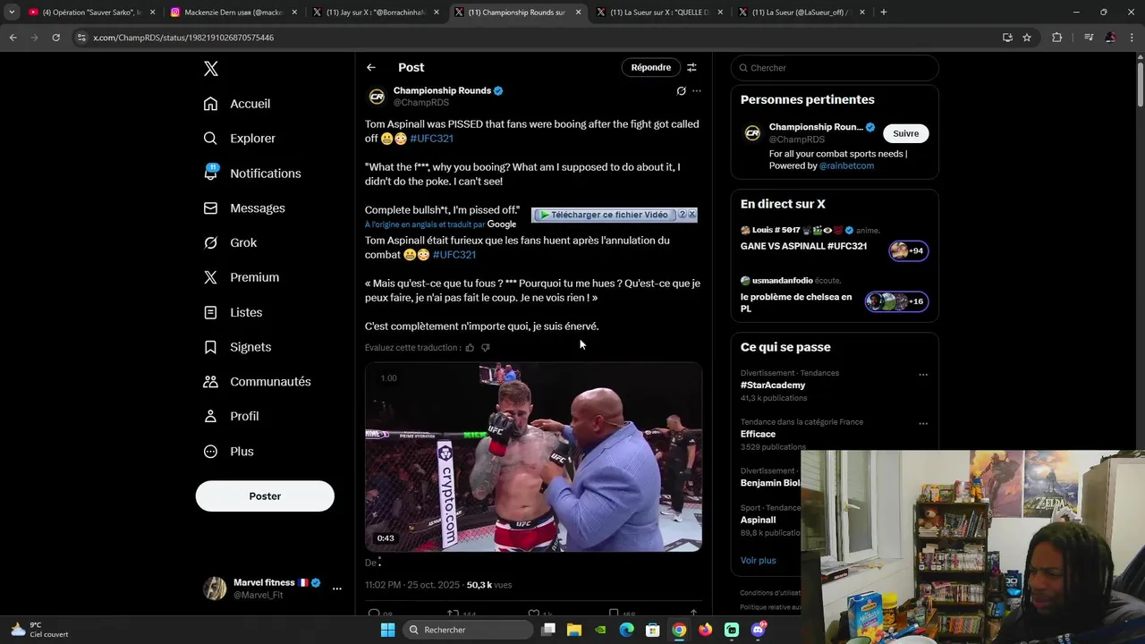Viewport: 1145px width, 644px height.
Task: Open reply filter settings icon beside Répondre
Action: (x=691, y=67)
